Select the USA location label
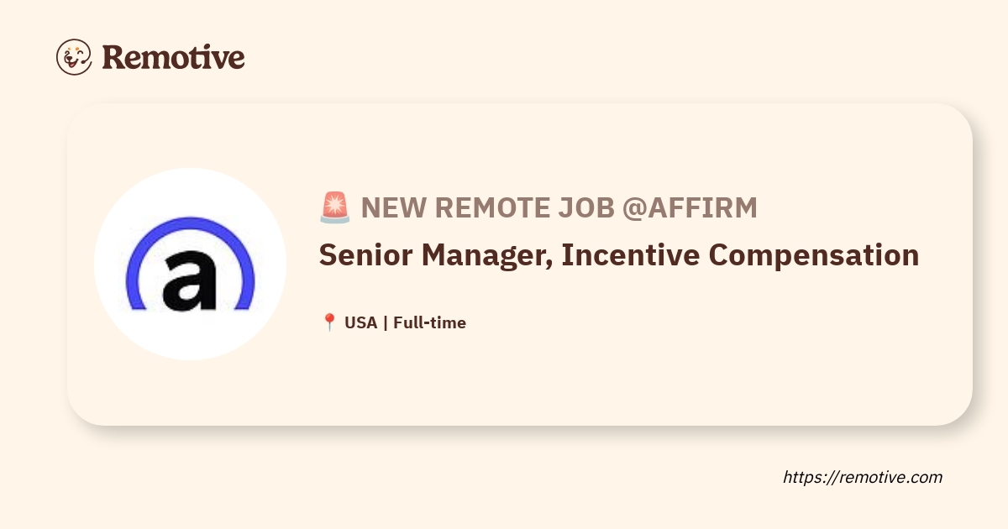The width and height of the screenshot is (1008, 529). pos(361,322)
